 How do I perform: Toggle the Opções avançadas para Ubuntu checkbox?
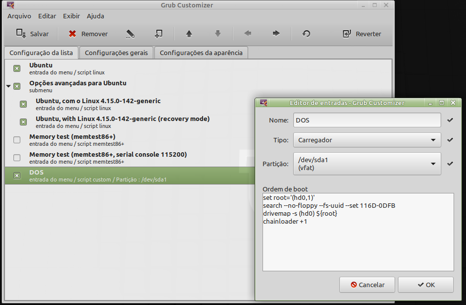click(17, 86)
